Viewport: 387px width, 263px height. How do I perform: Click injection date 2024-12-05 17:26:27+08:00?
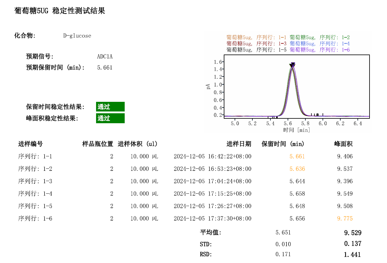click(213, 206)
